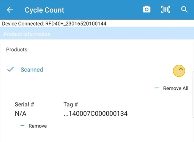
Task: Tap the Products section label
Action: click(x=17, y=50)
